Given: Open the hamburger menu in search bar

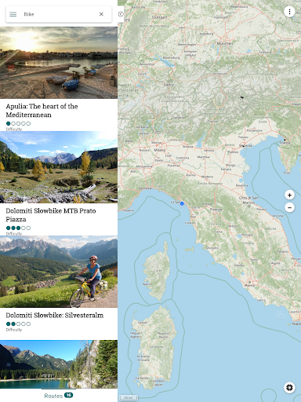Looking at the screenshot, I should point(13,14).
